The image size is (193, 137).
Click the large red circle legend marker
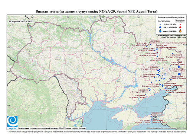click(x=180, y=27)
